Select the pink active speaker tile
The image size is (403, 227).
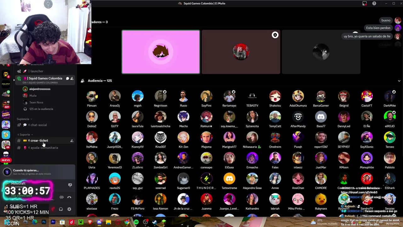(x=161, y=52)
